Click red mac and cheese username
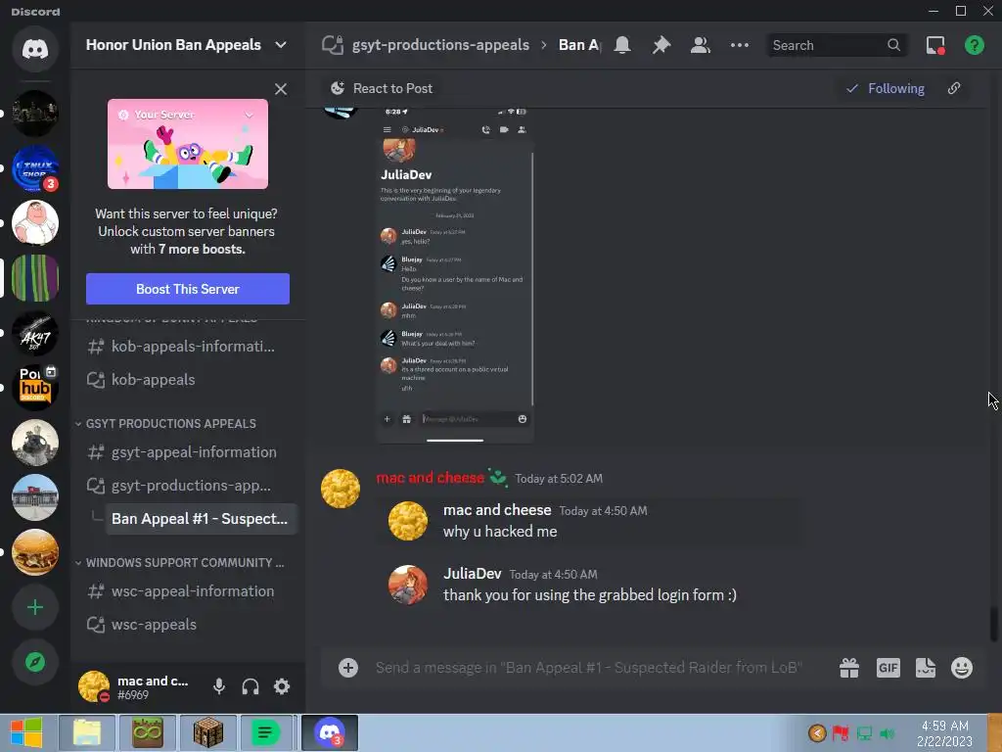The height and width of the screenshot is (752, 1002). (431, 478)
